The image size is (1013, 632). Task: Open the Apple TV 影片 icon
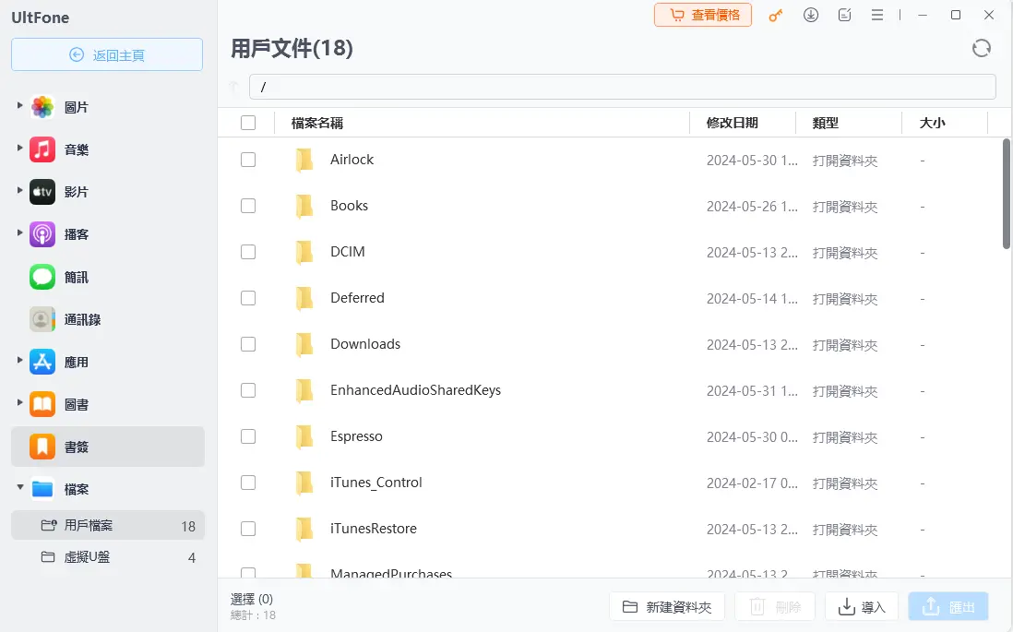[42, 192]
